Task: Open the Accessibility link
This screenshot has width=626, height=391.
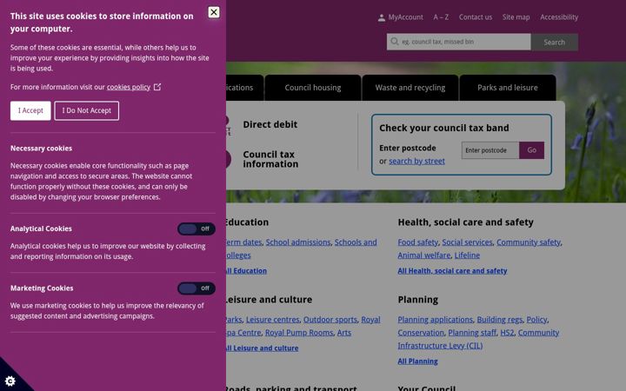Action: pos(559,17)
